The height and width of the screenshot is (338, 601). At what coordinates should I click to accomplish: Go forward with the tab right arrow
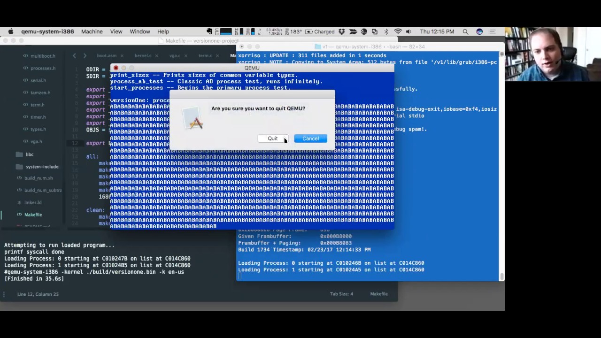tap(85, 56)
